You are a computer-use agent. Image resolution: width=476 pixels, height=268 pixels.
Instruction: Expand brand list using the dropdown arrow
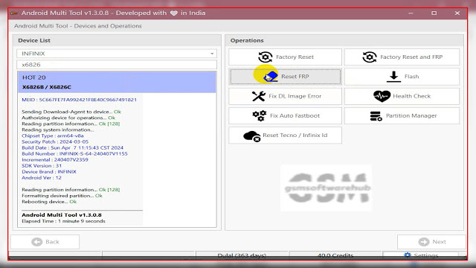click(x=212, y=54)
